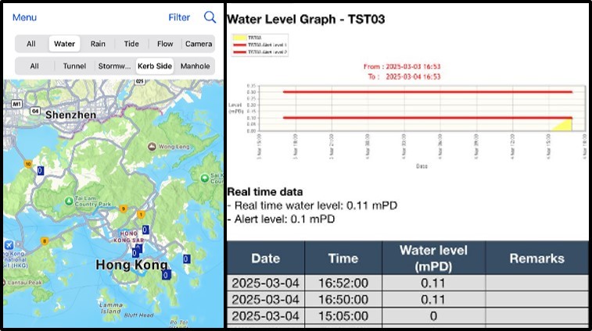Click the yellow TST03 legend swatch
Screen dimensions: 592x331
[x=239, y=36]
